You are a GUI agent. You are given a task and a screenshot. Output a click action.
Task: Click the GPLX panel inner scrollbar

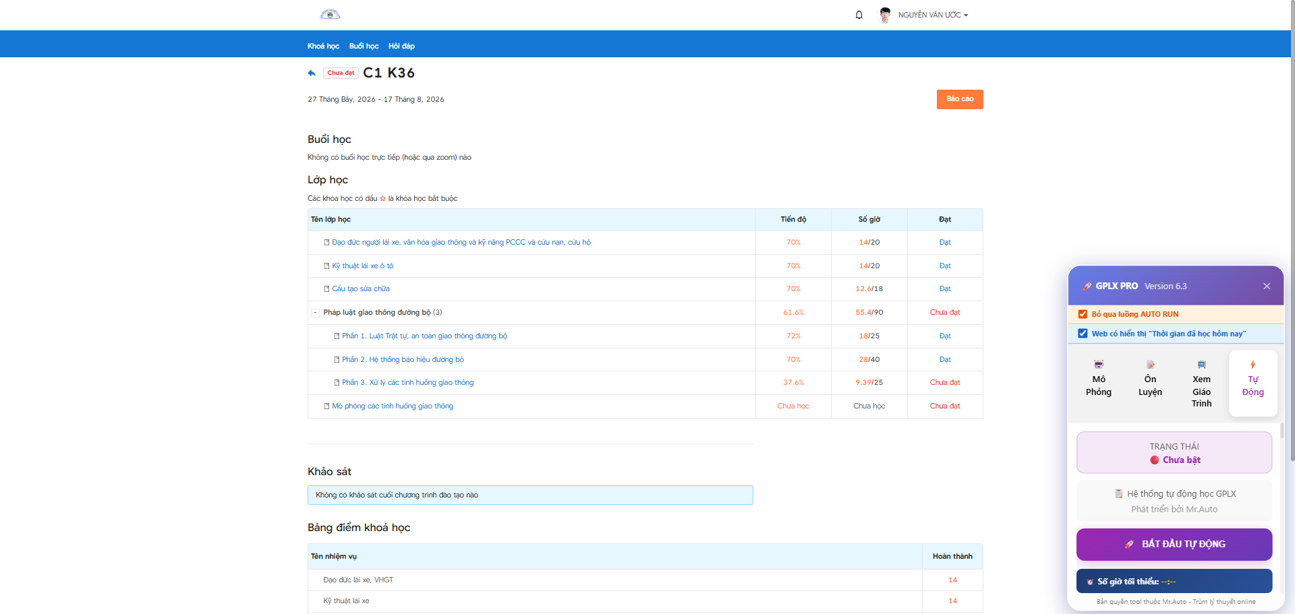pyautogui.click(x=1282, y=431)
